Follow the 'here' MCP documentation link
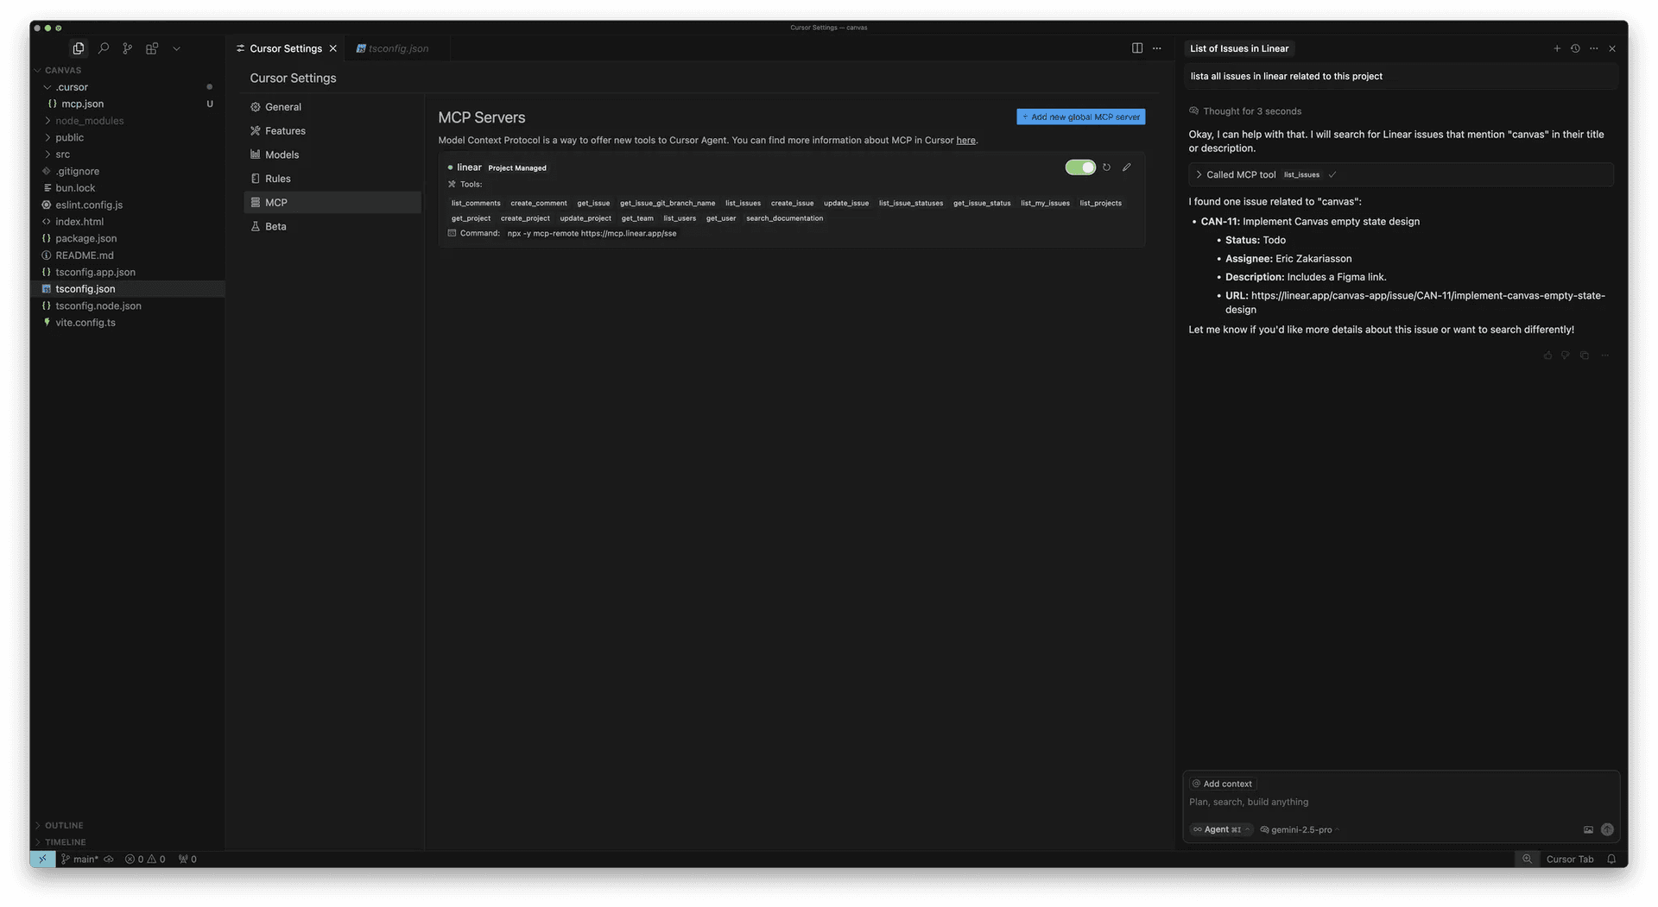This screenshot has height=907, width=1658. pyautogui.click(x=965, y=140)
